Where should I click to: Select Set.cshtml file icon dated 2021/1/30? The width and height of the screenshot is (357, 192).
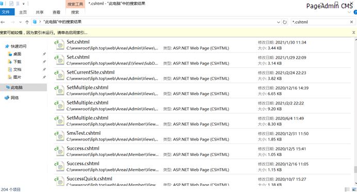(x=59, y=45)
